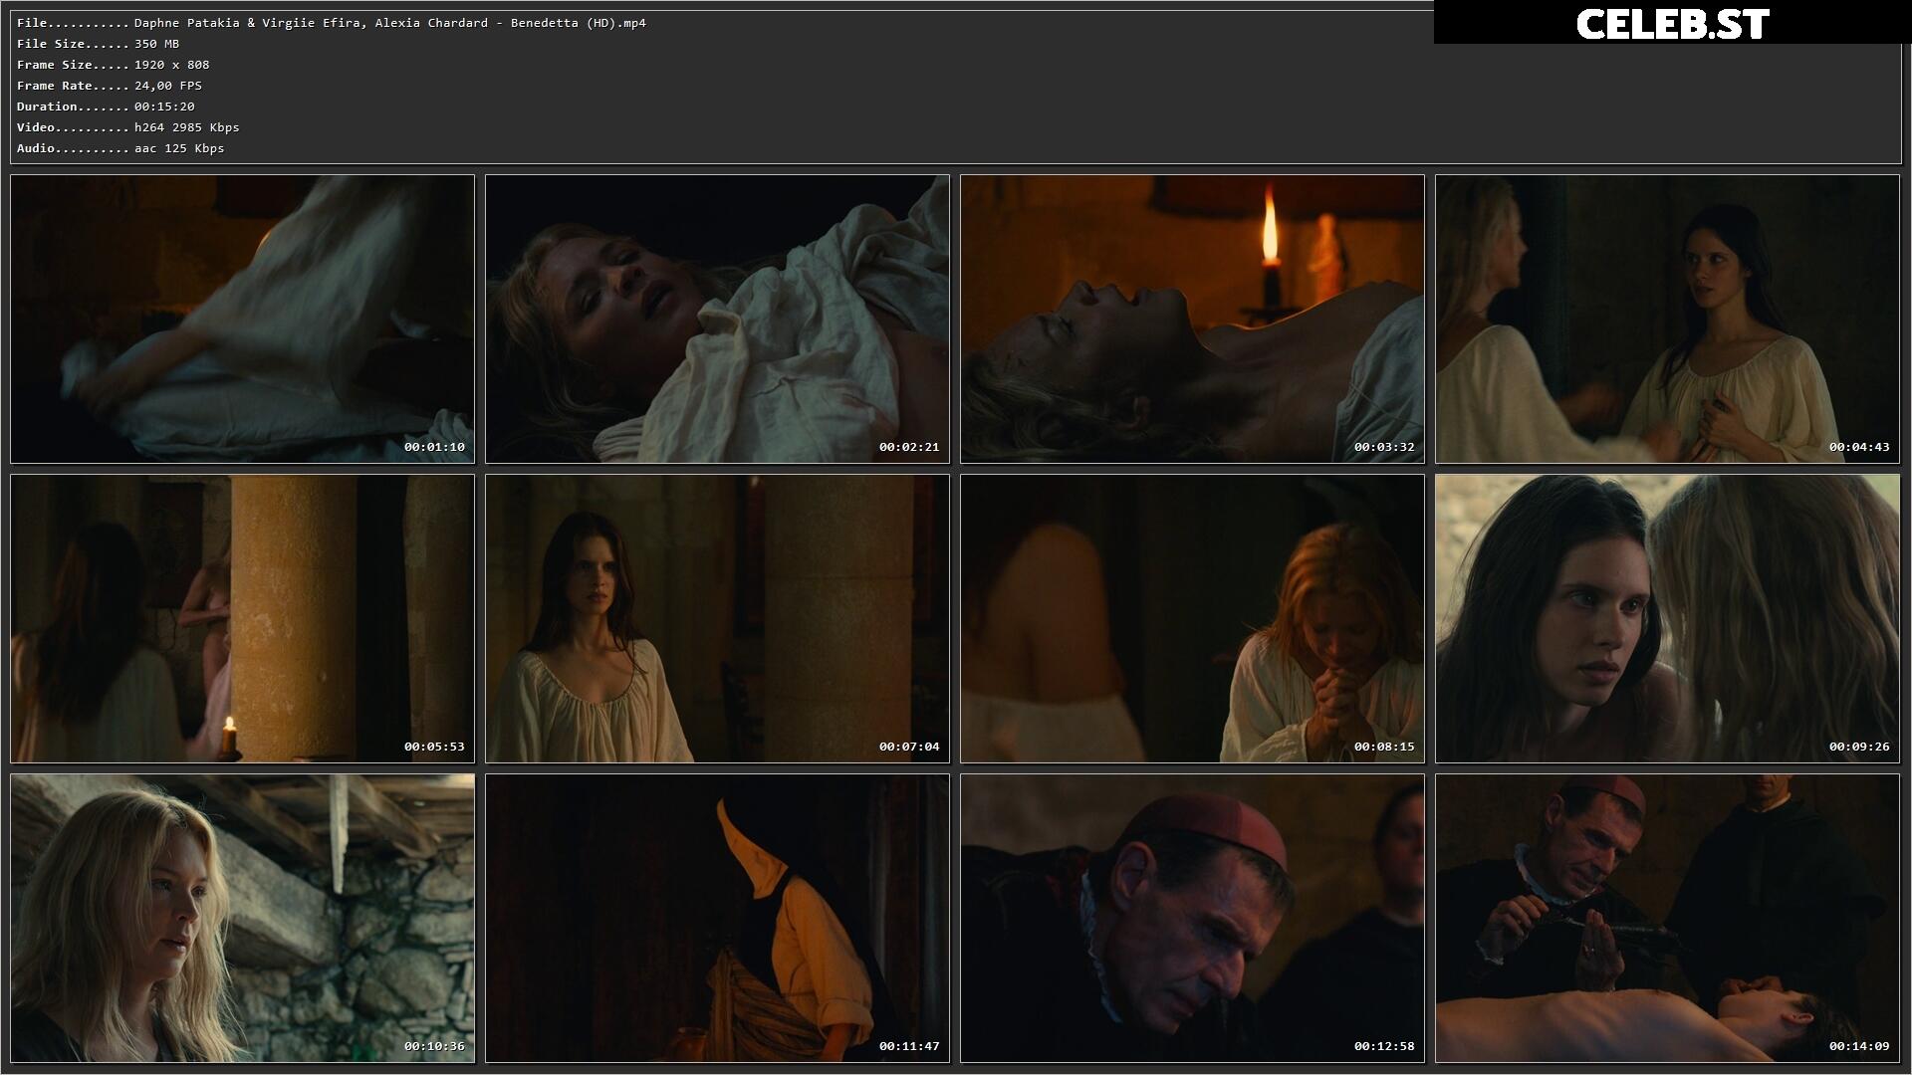This screenshot has width=1912, height=1075.
Task: Open the thumbnail stamped 00:01:10
Action: coord(242,320)
